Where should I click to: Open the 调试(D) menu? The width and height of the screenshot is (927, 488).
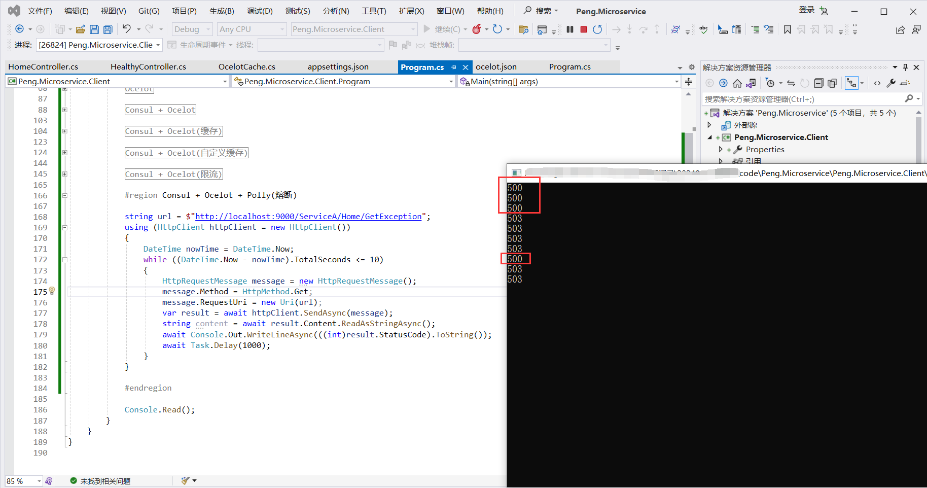pyautogui.click(x=260, y=11)
